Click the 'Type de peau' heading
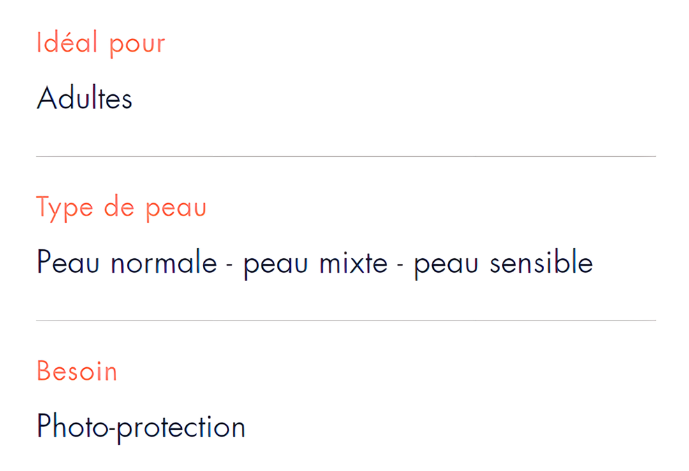 click(x=121, y=208)
